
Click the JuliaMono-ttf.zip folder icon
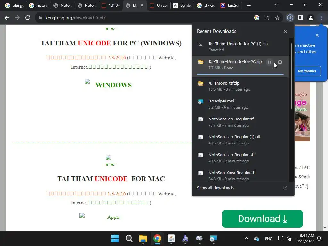tap(201, 84)
